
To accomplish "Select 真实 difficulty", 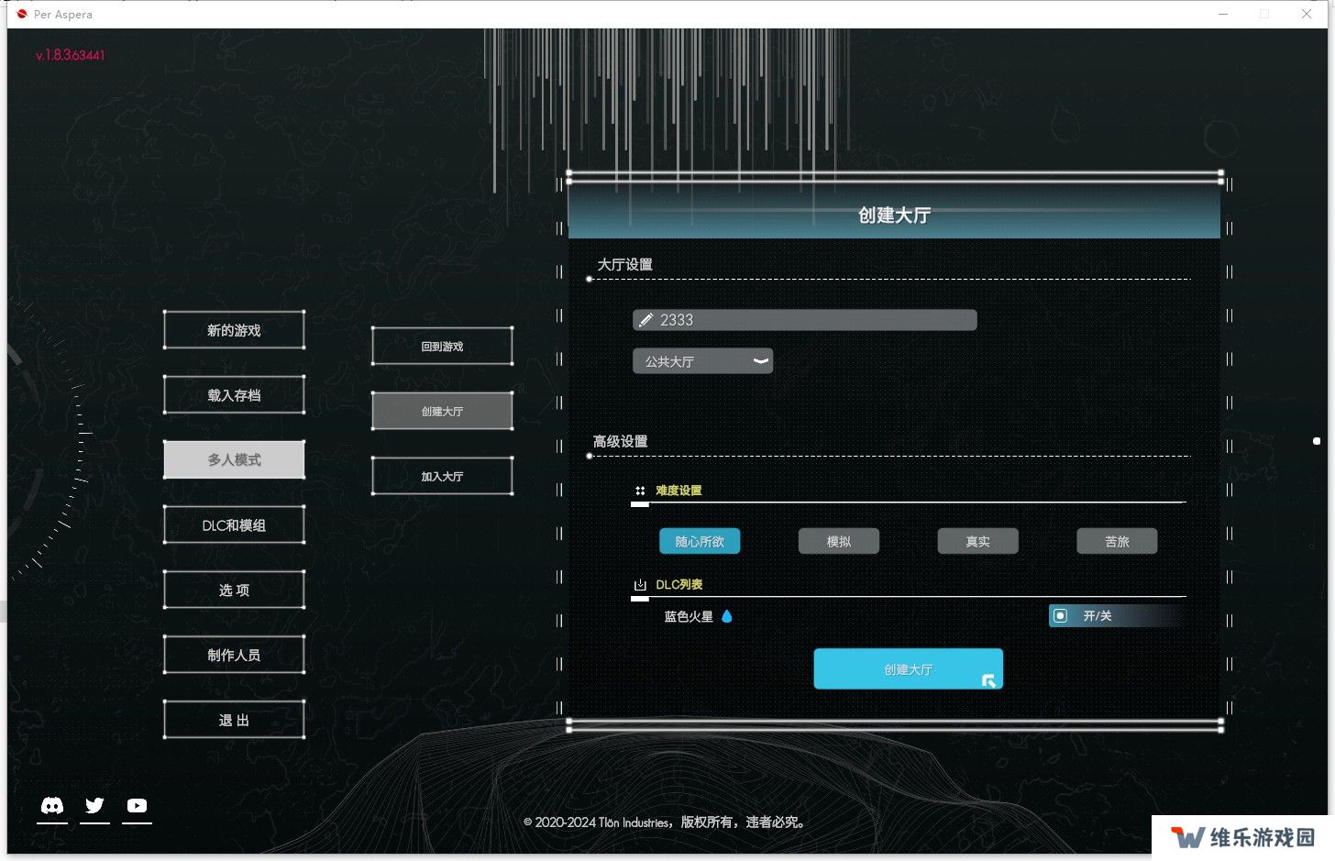I will pos(977,542).
